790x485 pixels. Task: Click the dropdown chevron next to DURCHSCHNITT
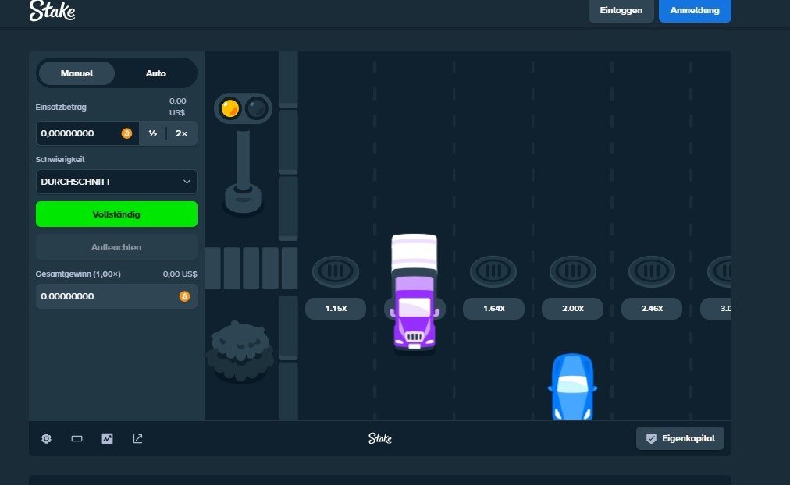click(x=187, y=182)
